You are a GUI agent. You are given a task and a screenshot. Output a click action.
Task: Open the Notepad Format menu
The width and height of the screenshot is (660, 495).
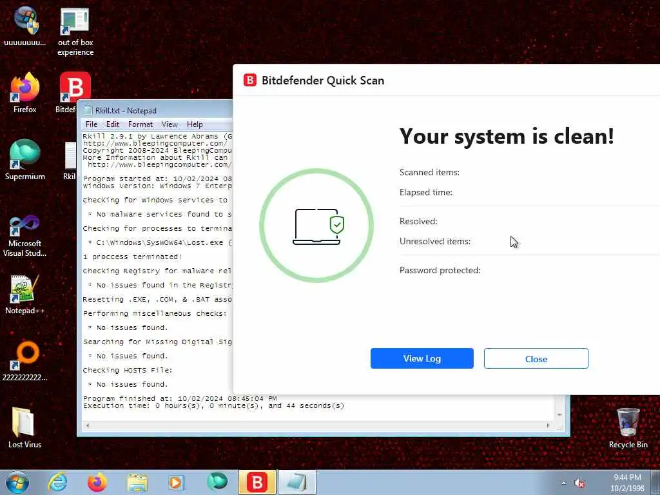141,124
